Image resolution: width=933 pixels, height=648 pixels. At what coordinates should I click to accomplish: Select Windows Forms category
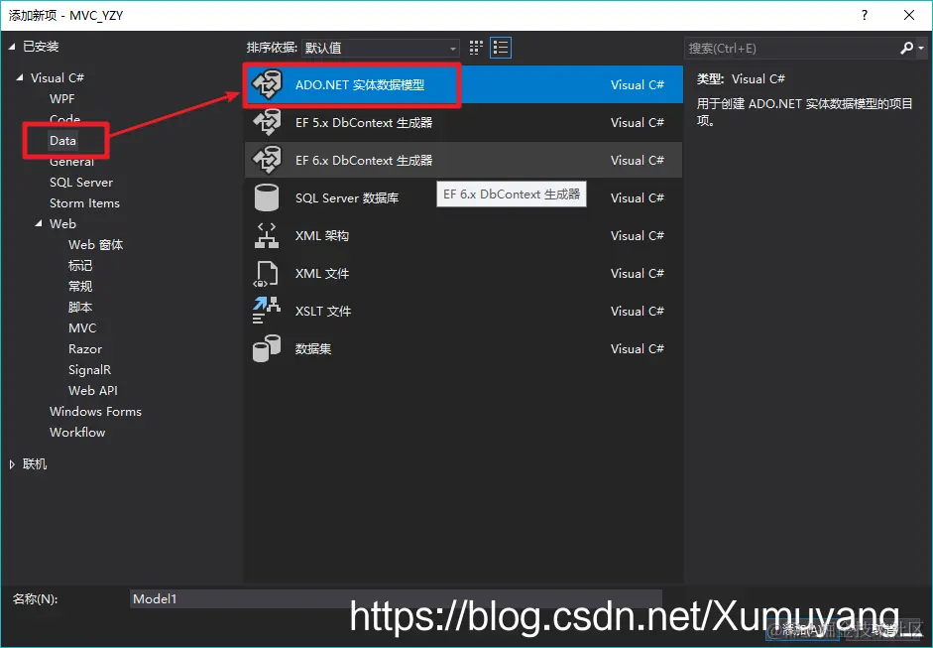point(95,412)
